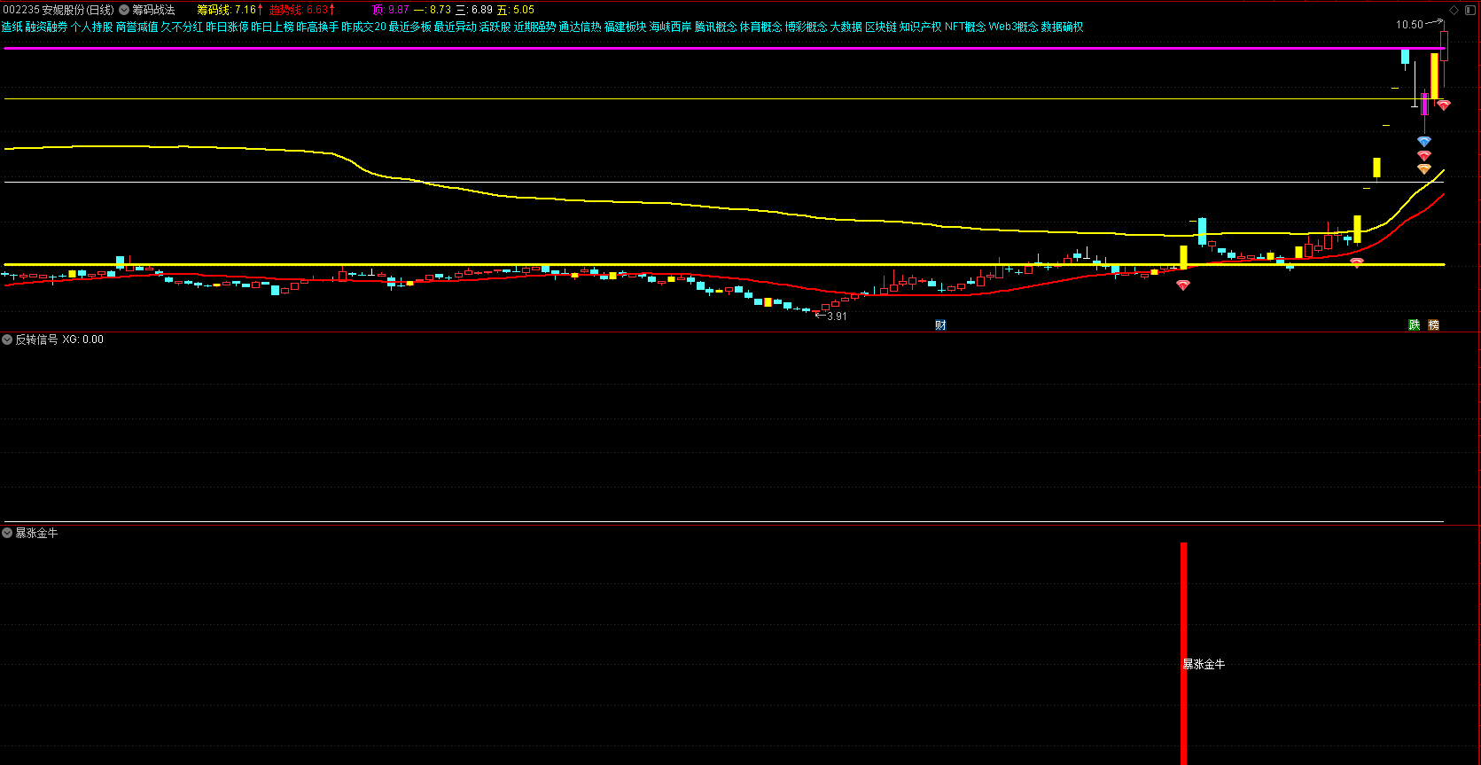1481x765 pixels.
Task: Click the 大数据 concept tag
Action: pos(846,27)
